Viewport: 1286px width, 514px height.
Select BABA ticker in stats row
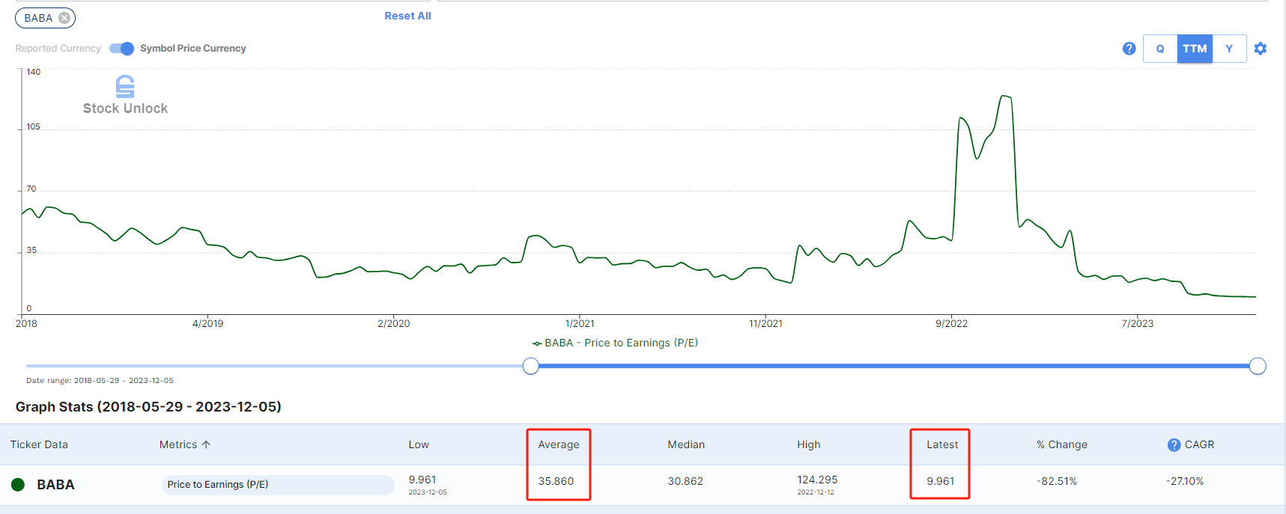(55, 485)
